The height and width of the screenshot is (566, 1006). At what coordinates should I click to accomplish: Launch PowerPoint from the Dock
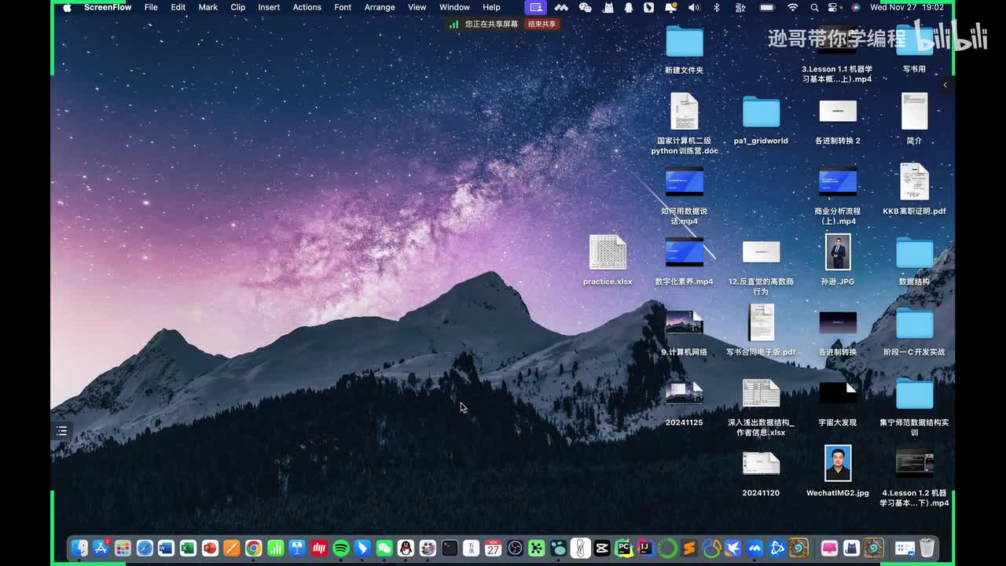(210, 548)
